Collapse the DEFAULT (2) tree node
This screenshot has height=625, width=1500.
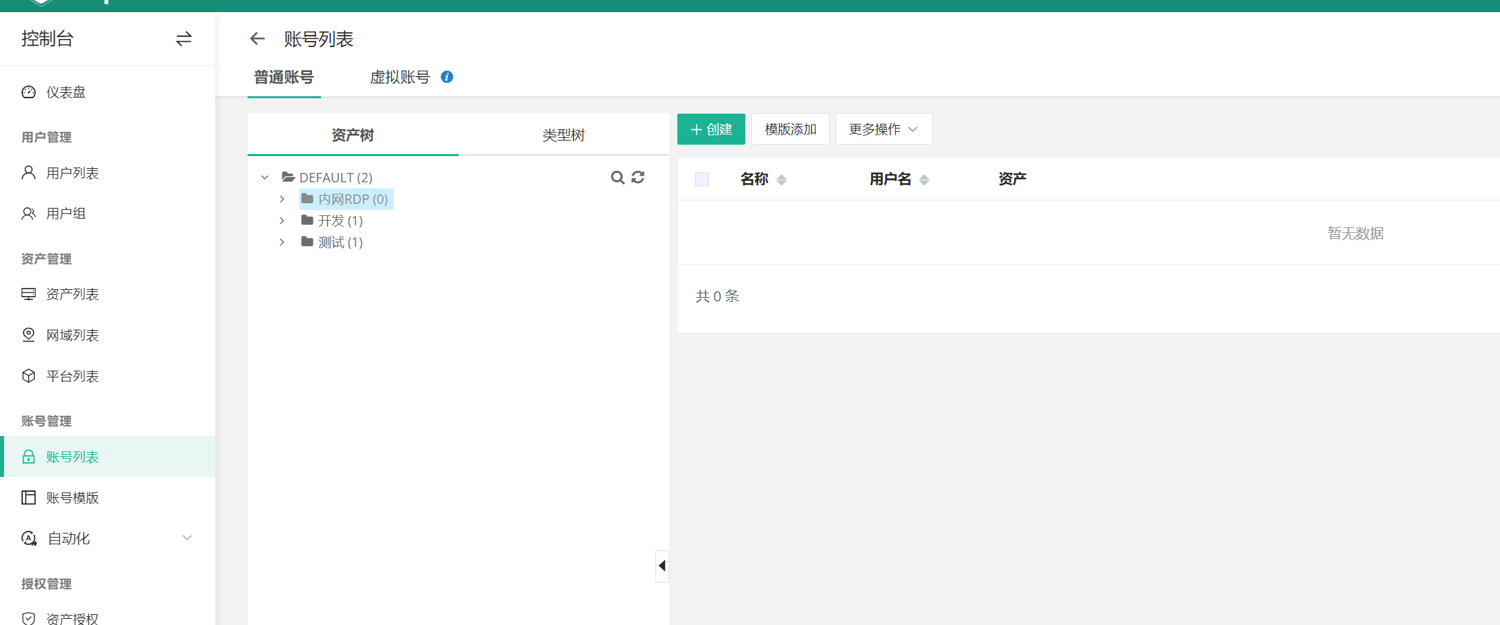(x=265, y=178)
